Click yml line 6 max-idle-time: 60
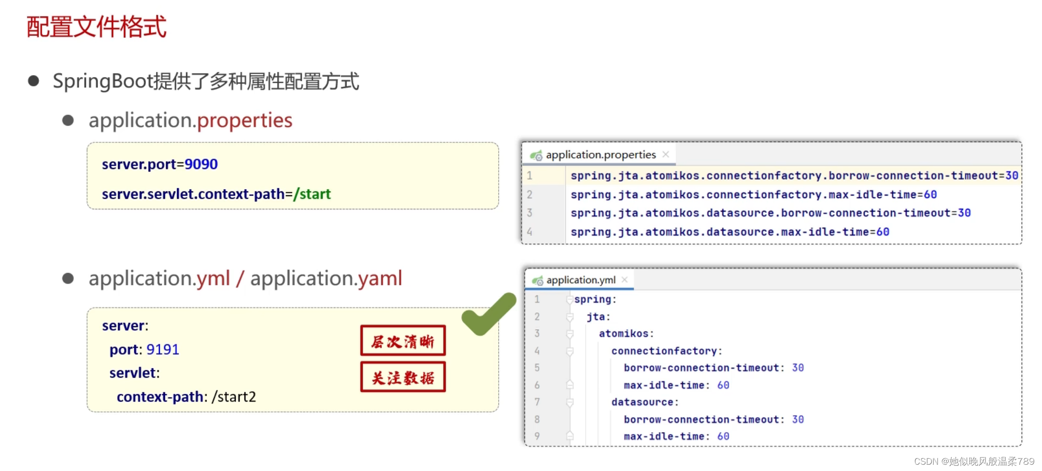 click(x=676, y=386)
